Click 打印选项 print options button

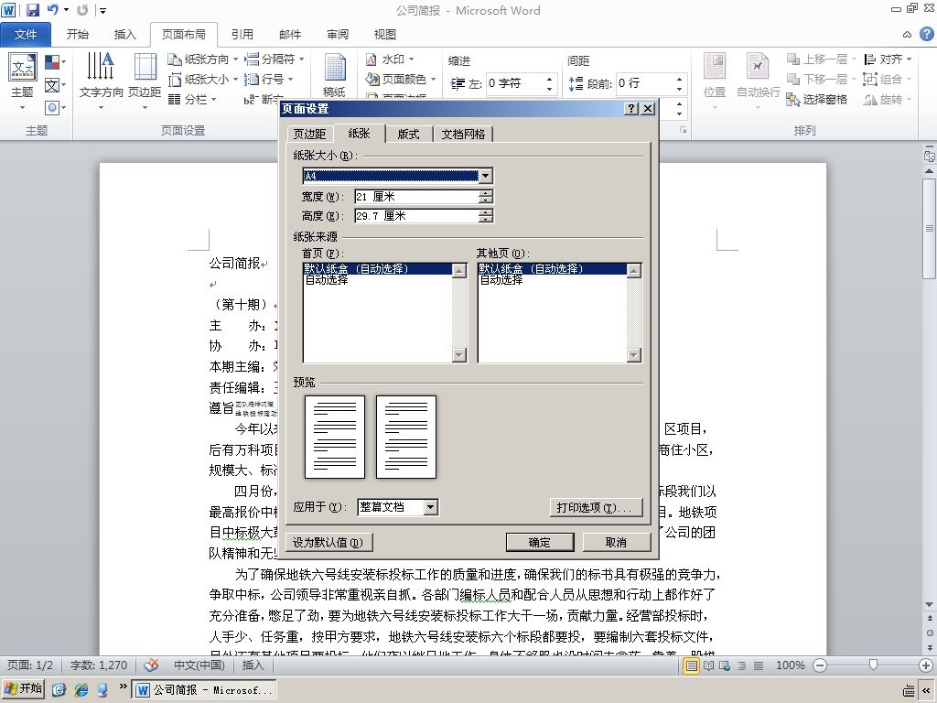coord(596,507)
